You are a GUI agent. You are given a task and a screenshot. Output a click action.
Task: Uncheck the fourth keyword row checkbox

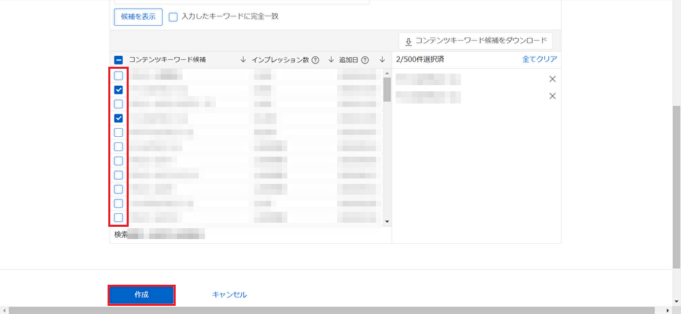point(118,119)
